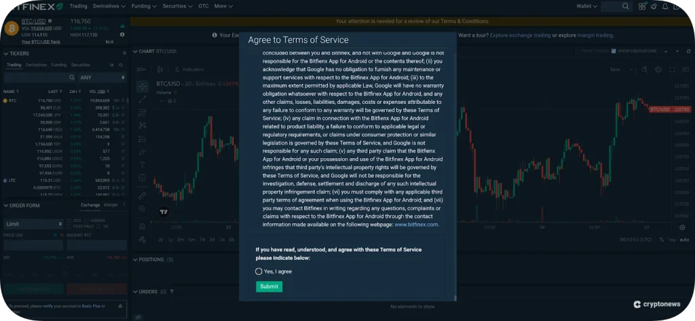
Task: Open the chart Indicators menu
Action: coord(189,69)
